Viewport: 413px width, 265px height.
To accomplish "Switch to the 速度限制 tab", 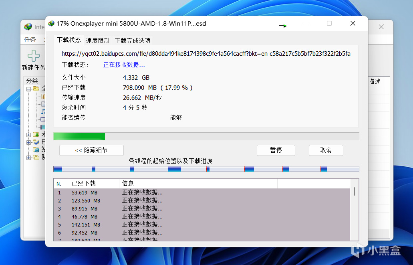I will (97, 40).
